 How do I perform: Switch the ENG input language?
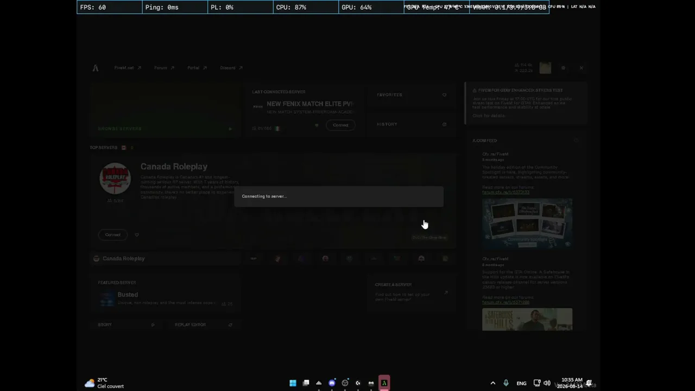[521, 383]
